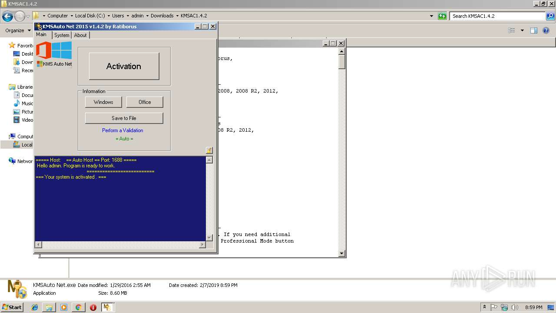This screenshot has width=556, height=313.
Task: Show Office activation information
Action: click(x=145, y=102)
